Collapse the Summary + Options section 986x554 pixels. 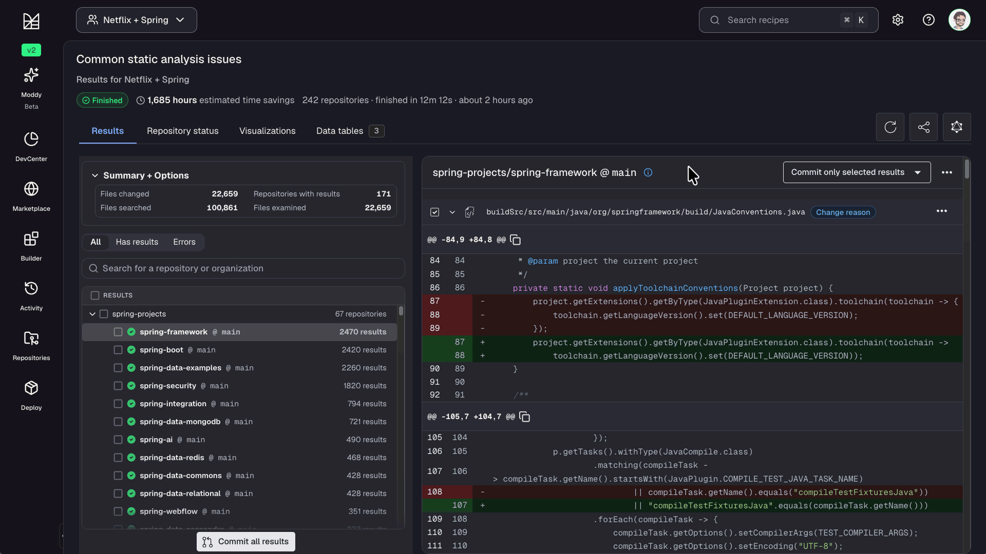click(94, 175)
